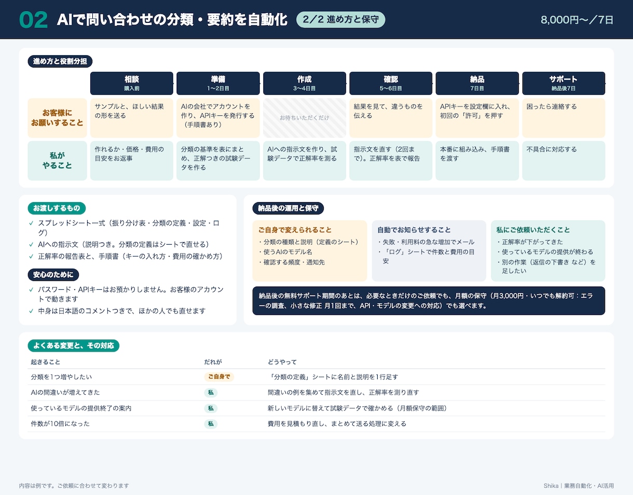Screen dimensions: 633x495
Task: Click the 'お待ちいただくだけ' hatched cell
Action: 305,118
